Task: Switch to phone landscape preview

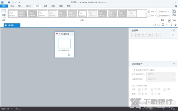Action: [x=167, y=25]
